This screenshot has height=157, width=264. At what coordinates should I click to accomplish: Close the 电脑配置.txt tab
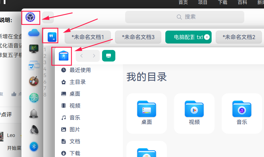pos(207,37)
